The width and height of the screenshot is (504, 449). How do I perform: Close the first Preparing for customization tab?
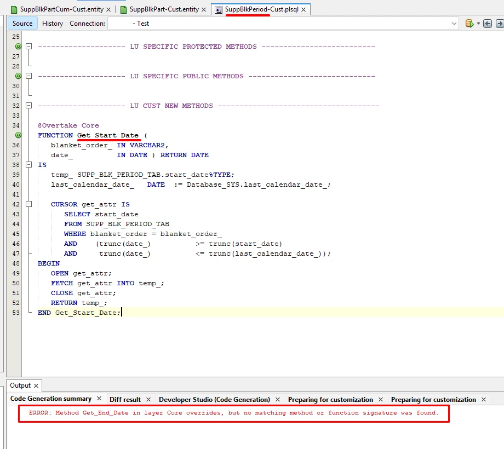click(x=381, y=400)
